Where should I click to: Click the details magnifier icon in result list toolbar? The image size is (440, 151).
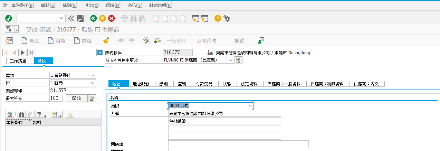coord(10,114)
